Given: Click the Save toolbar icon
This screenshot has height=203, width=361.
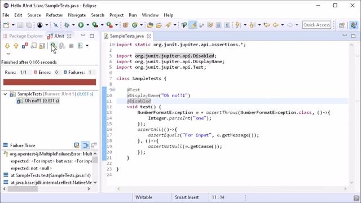Looking at the screenshot, I should point(20,25).
